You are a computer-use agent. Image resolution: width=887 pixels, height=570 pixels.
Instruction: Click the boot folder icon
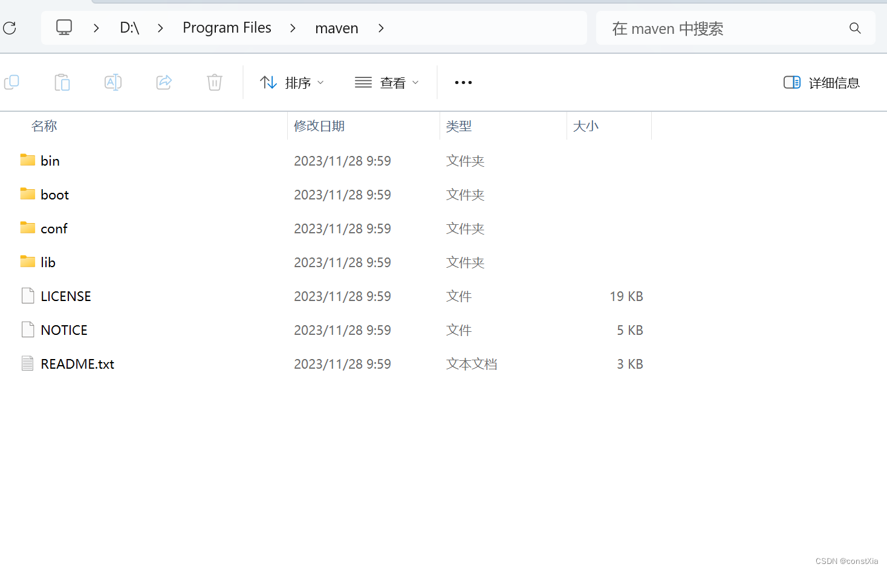[x=28, y=194]
